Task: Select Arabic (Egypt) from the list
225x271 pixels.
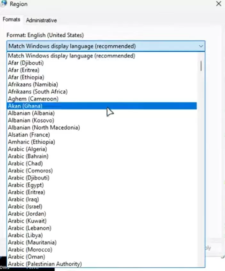Action: coord(102,185)
